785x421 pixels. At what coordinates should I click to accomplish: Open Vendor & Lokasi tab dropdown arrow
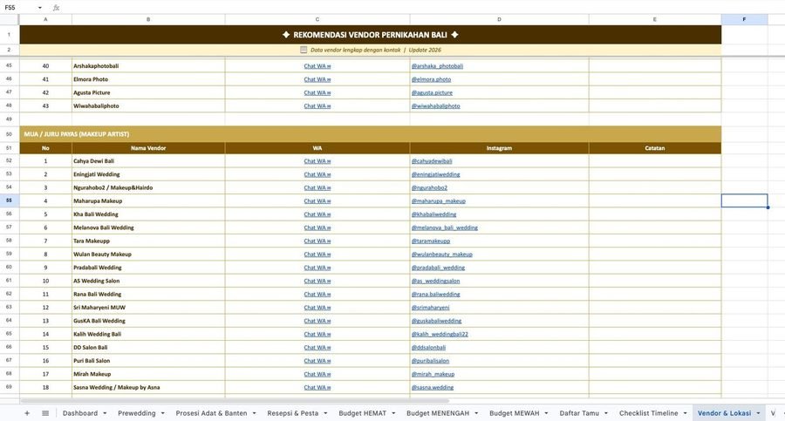758,413
